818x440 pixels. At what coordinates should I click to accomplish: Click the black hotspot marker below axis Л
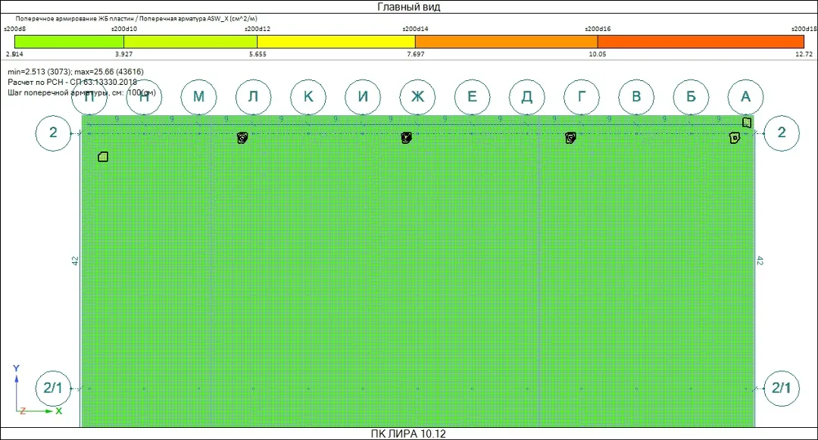pos(242,138)
